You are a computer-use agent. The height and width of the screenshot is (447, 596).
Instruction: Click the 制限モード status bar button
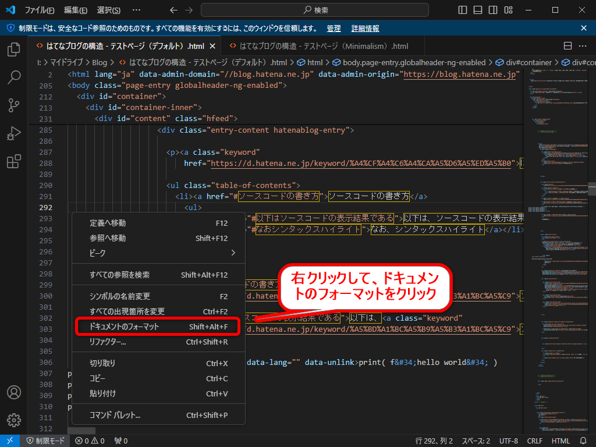(45, 441)
